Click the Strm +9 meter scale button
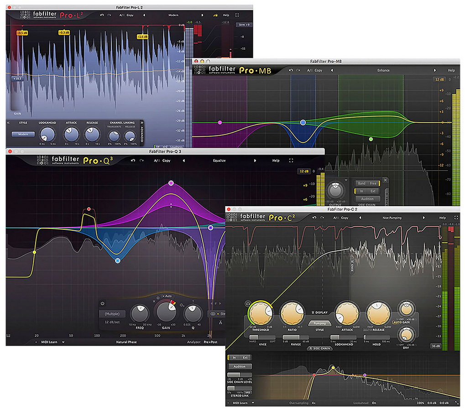The width and height of the screenshot is (465, 409). tap(244, 25)
